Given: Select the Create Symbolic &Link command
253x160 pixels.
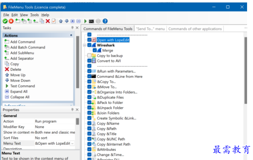Looking at the screenshot, I should (117, 118).
